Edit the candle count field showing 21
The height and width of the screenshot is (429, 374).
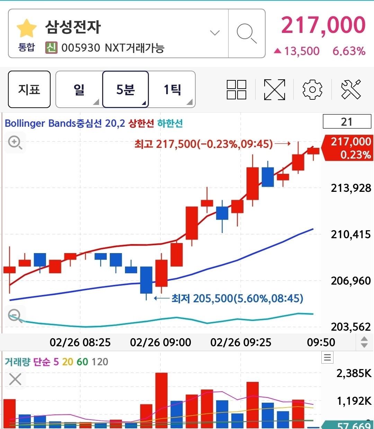pos(347,122)
